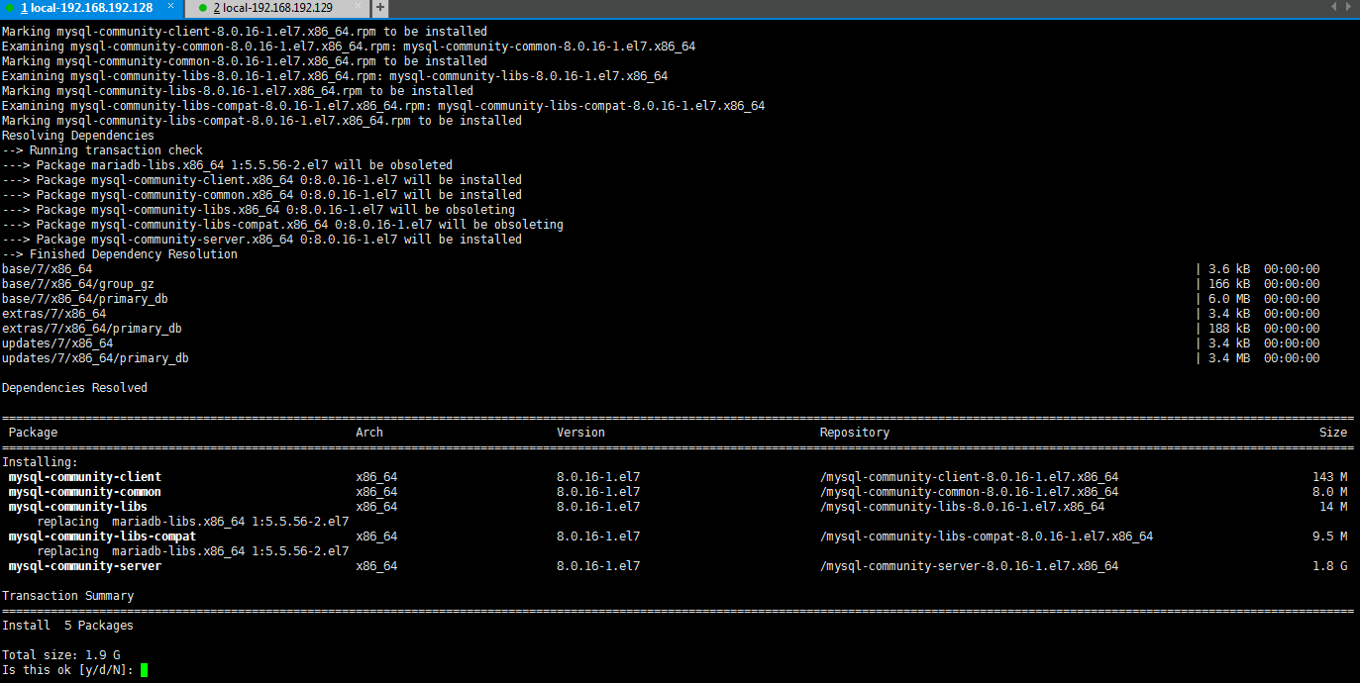Select the 'Dependencies Resolved' line
This screenshot has height=683, width=1360.
tap(74, 388)
